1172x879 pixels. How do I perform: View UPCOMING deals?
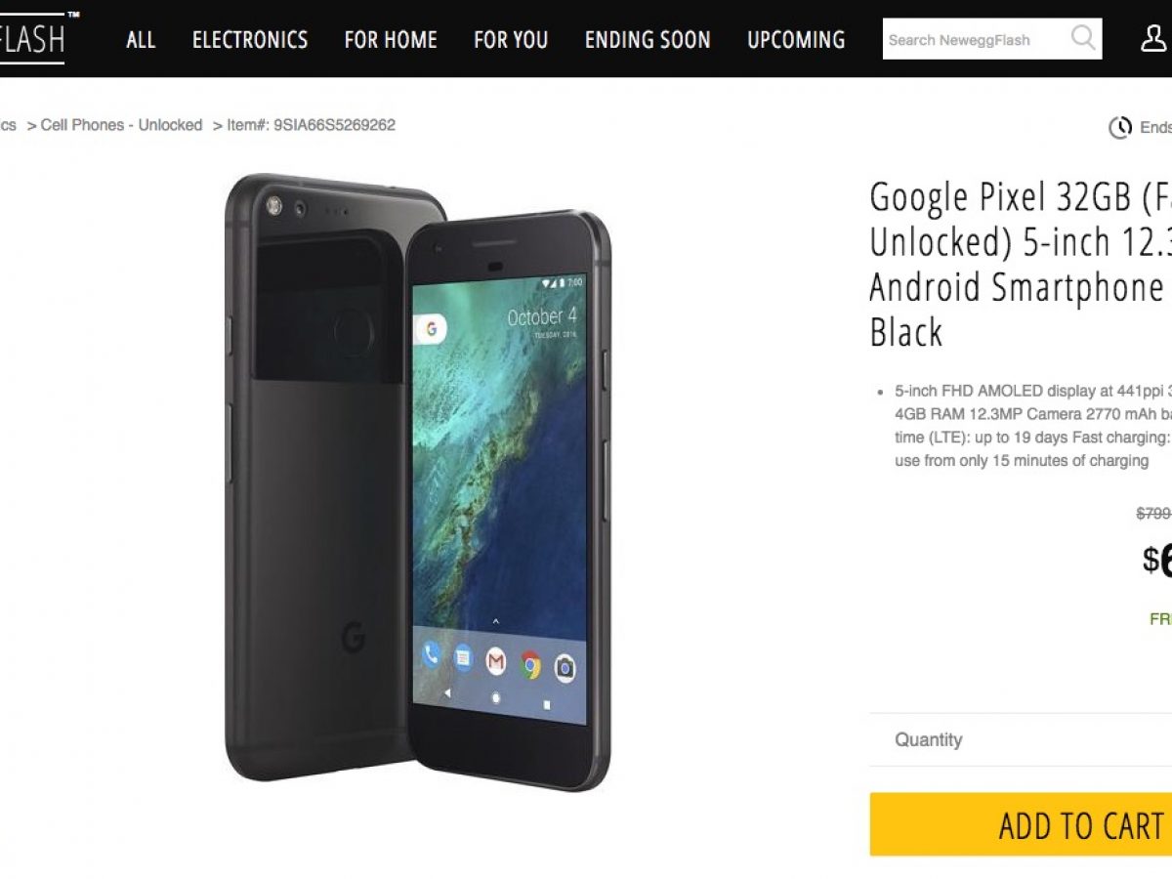pyautogui.click(x=796, y=40)
